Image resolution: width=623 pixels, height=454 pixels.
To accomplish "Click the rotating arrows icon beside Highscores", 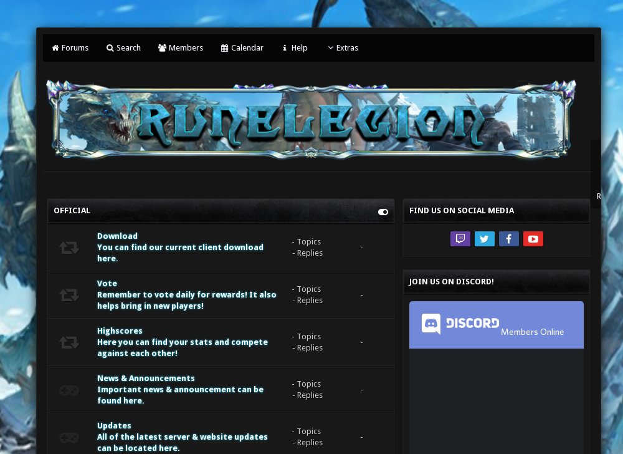I will tap(69, 342).
